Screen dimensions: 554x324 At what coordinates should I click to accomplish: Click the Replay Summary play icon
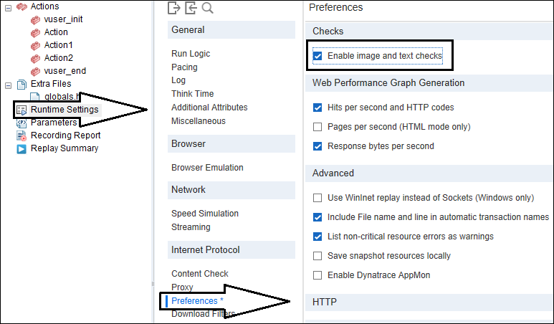coord(22,149)
